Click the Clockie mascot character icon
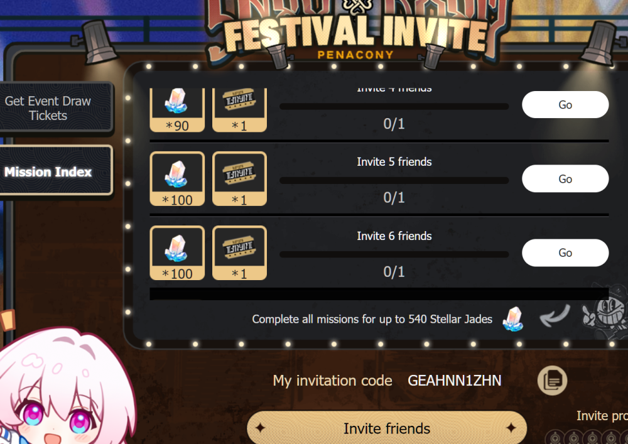Viewport: 628px width, 444px height. click(x=605, y=313)
